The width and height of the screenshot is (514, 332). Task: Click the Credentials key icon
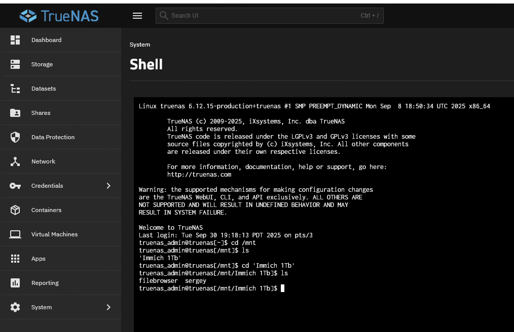pyautogui.click(x=15, y=186)
